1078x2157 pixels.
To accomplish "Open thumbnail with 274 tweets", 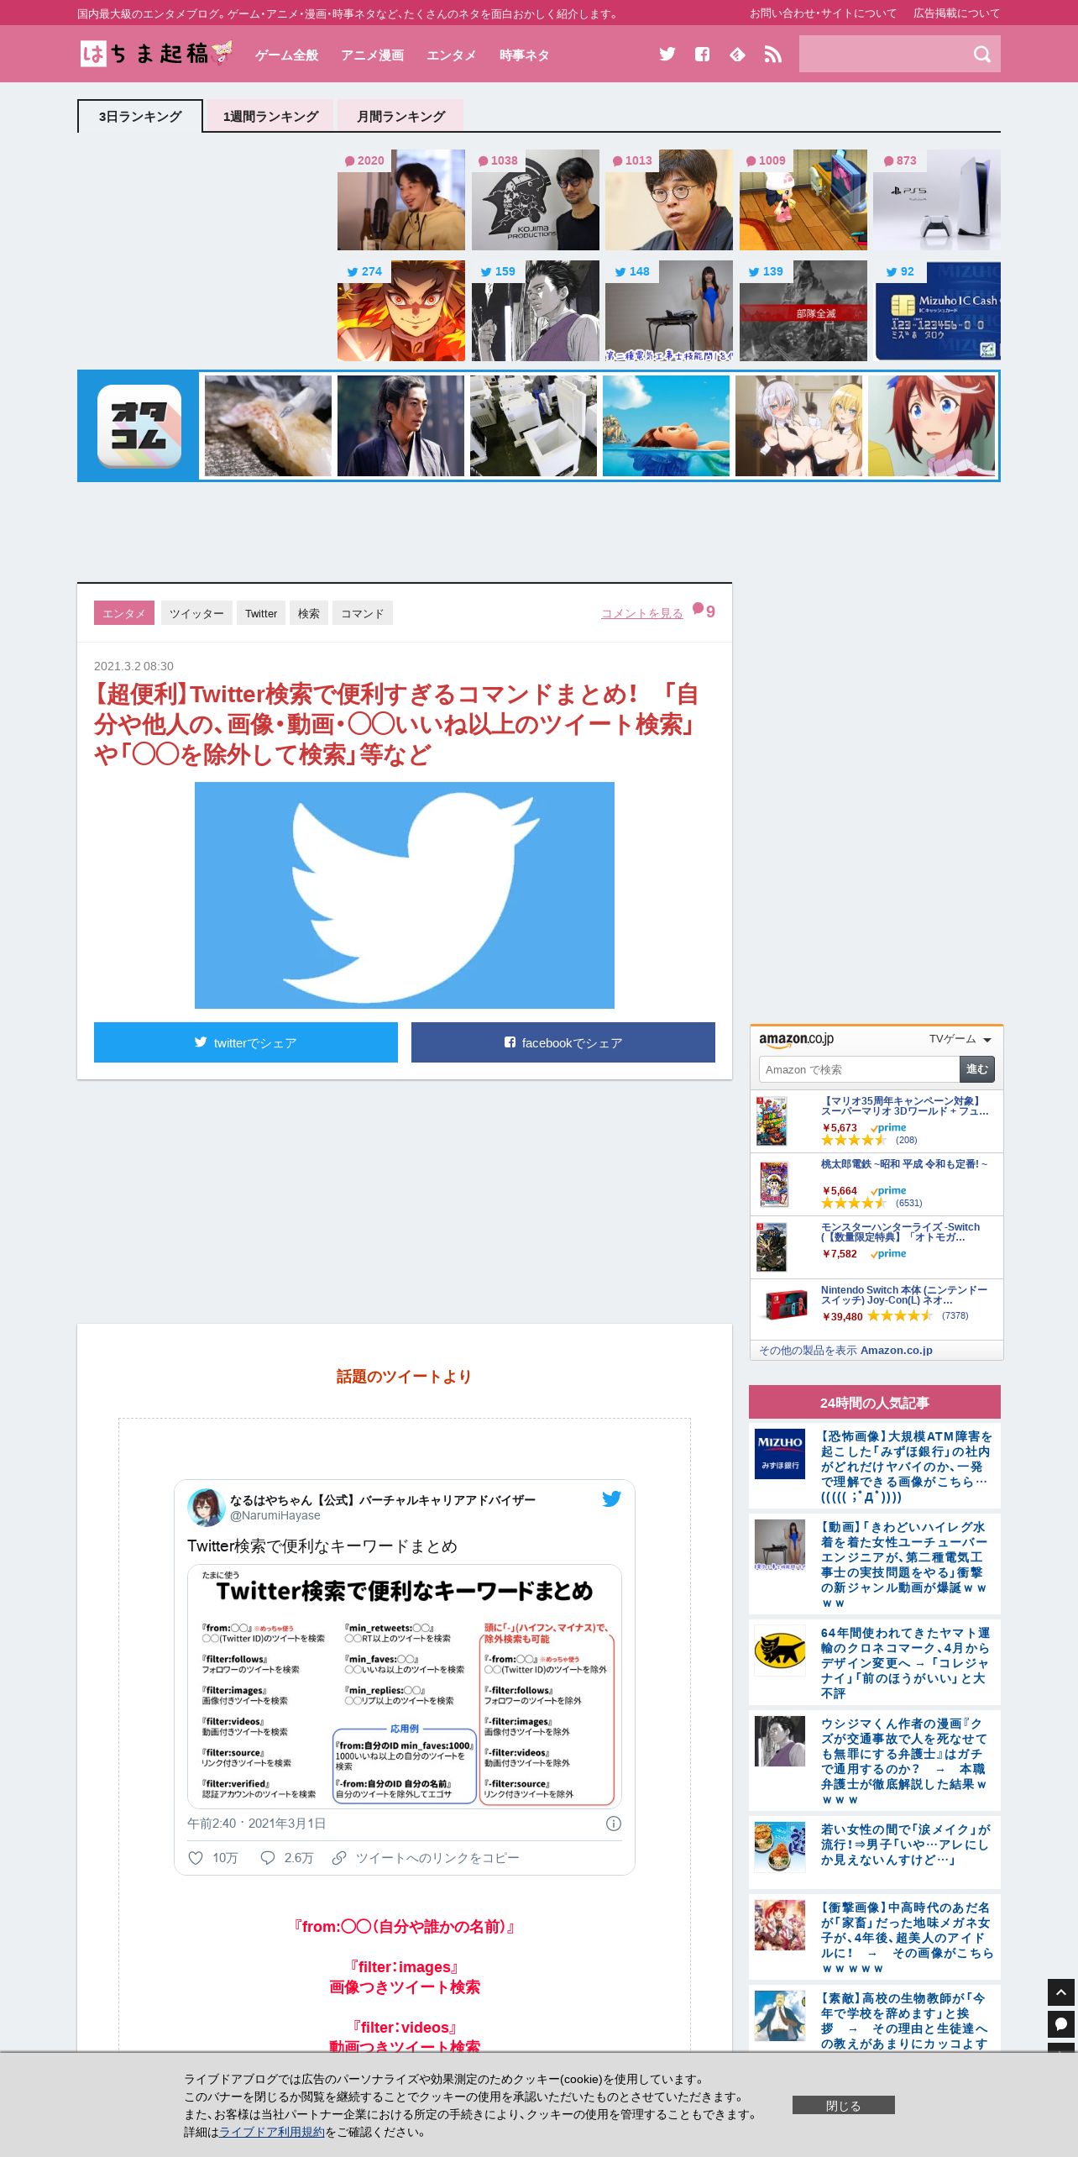I will pyautogui.click(x=401, y=311).
